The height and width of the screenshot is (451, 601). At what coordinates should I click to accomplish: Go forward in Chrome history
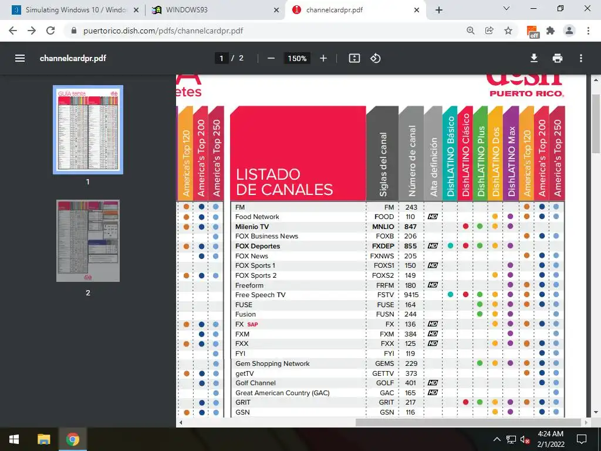32,31
